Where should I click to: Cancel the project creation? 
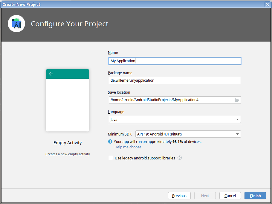(230, 196)
